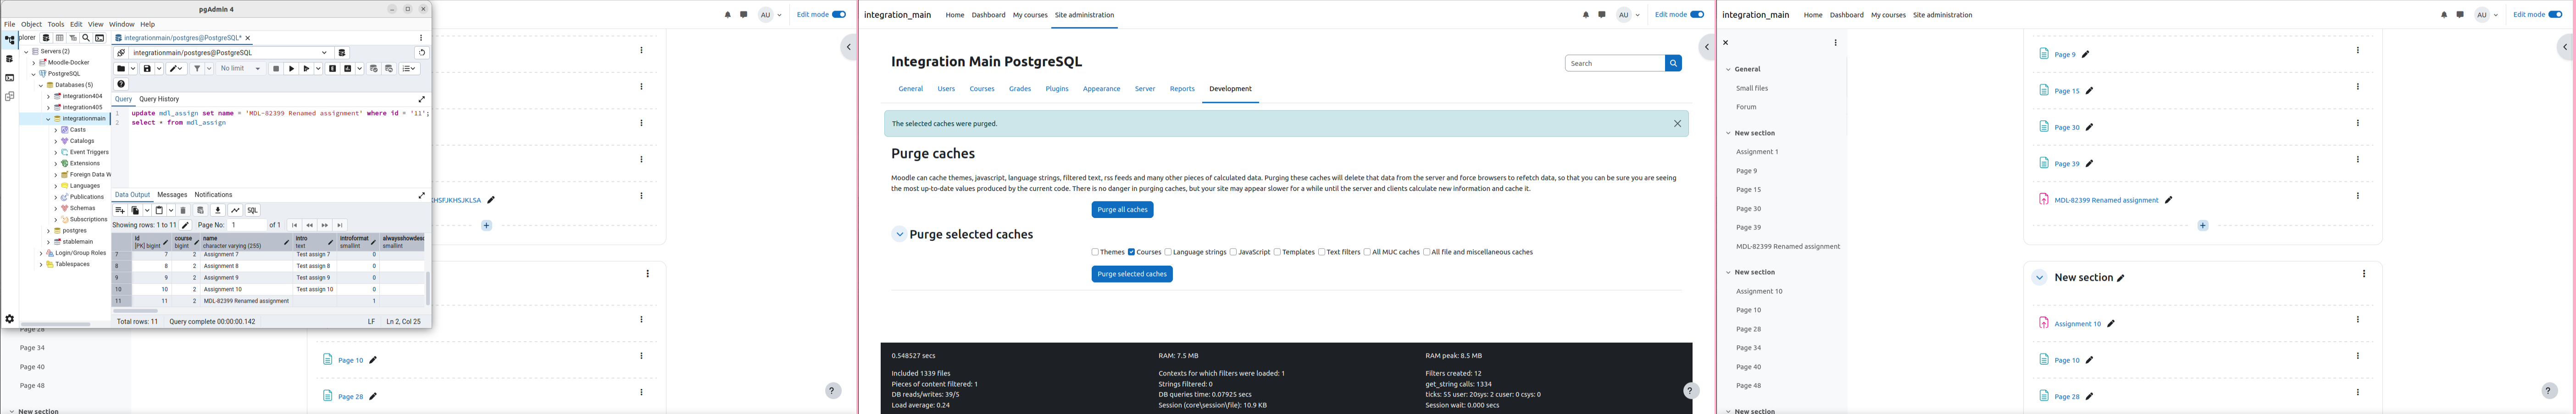This screenshot has width=2576, height=414.
Task: Click the Purge all caches button
Action: pos(1122,209)
